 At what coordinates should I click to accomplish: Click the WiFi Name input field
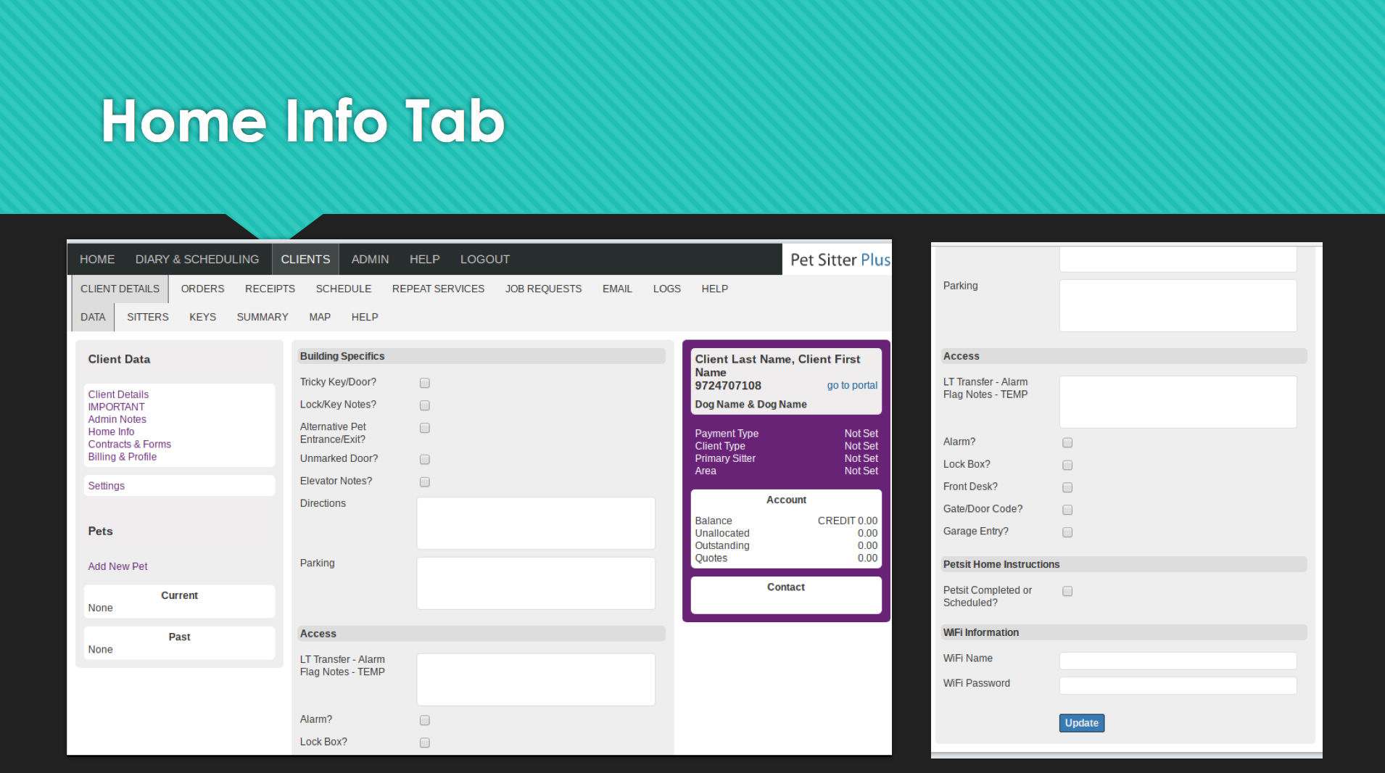click(1178, 661)
